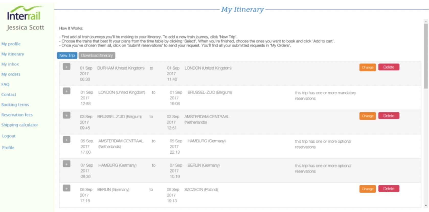Open My profile in sidebar
This screenshot has width=429, height=212.
11,44
